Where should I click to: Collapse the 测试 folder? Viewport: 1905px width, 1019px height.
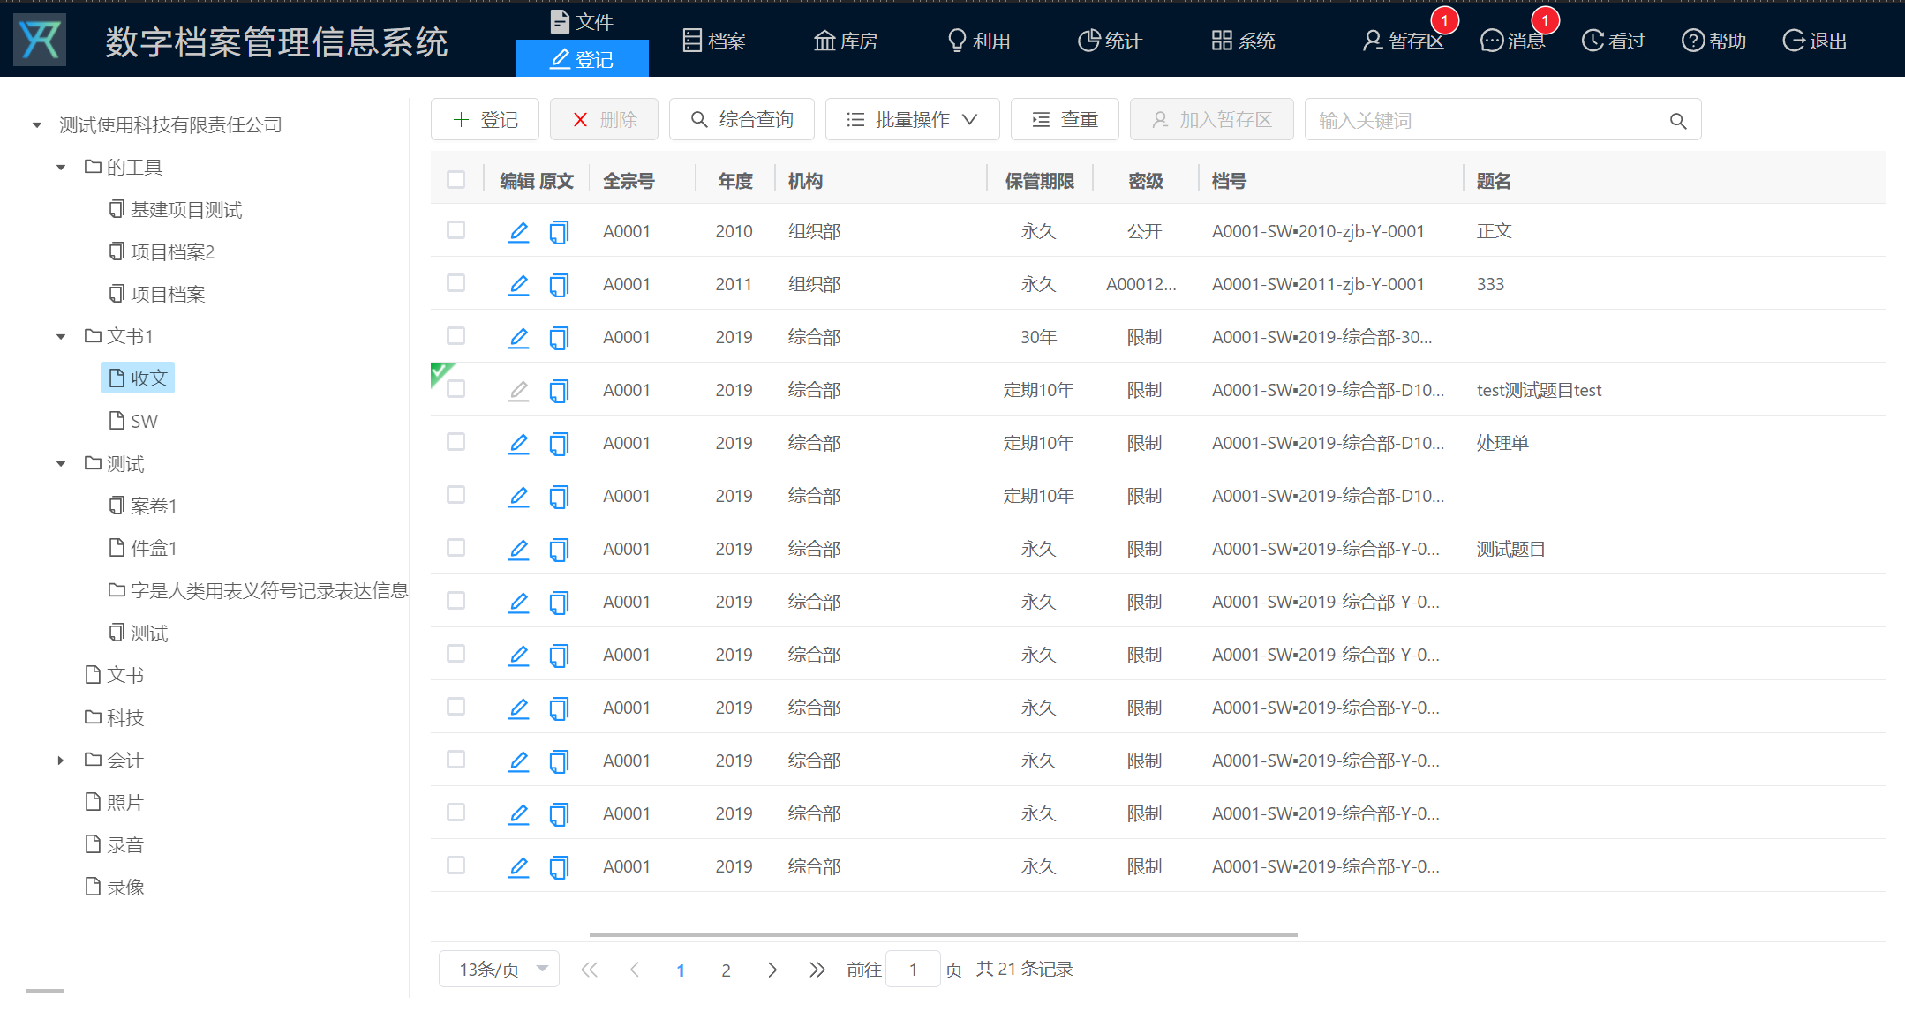[61, 464]
